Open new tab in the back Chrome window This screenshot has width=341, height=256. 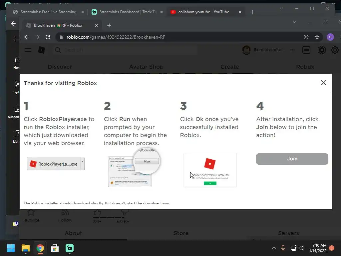(252, 12)
